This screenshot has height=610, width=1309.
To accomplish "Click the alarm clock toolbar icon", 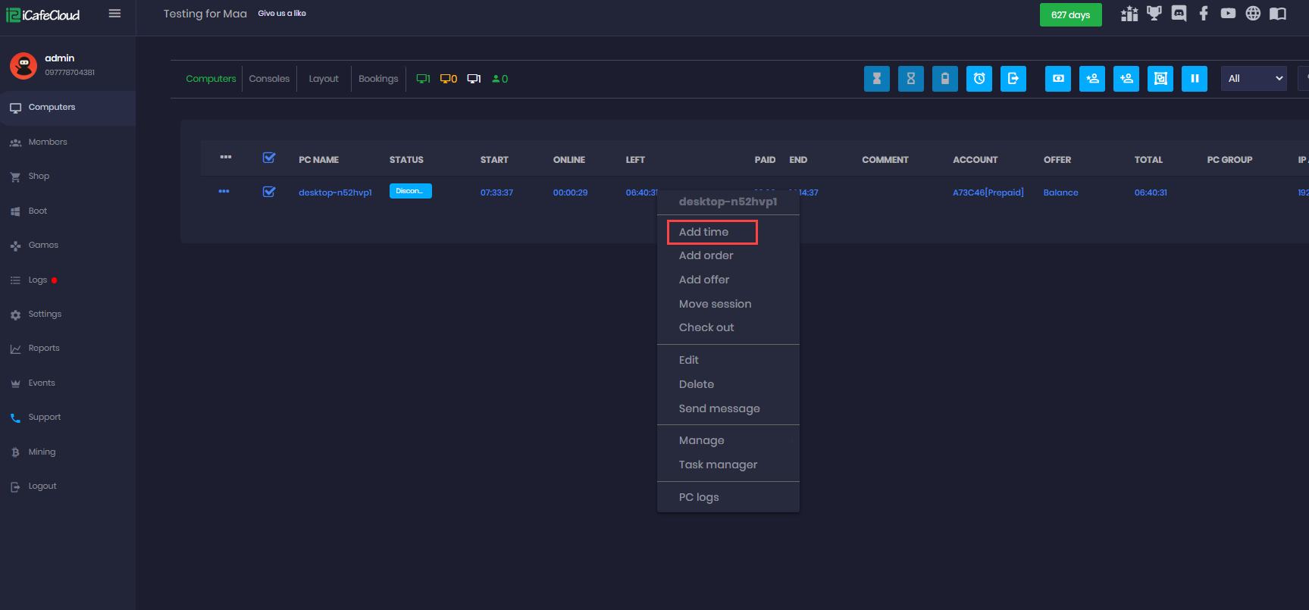I will coord(979,79).
